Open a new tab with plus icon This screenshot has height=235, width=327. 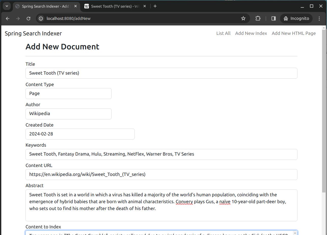[155, 6]
